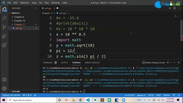The width and height of the screenshot is (183, 103).
Task: Switch to Visual Studio Code taskbar icon
Action: pos(88,100)
